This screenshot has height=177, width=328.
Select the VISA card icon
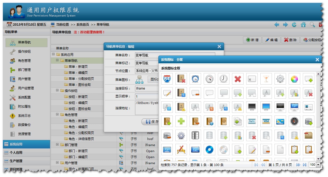(x=266, y=121)
